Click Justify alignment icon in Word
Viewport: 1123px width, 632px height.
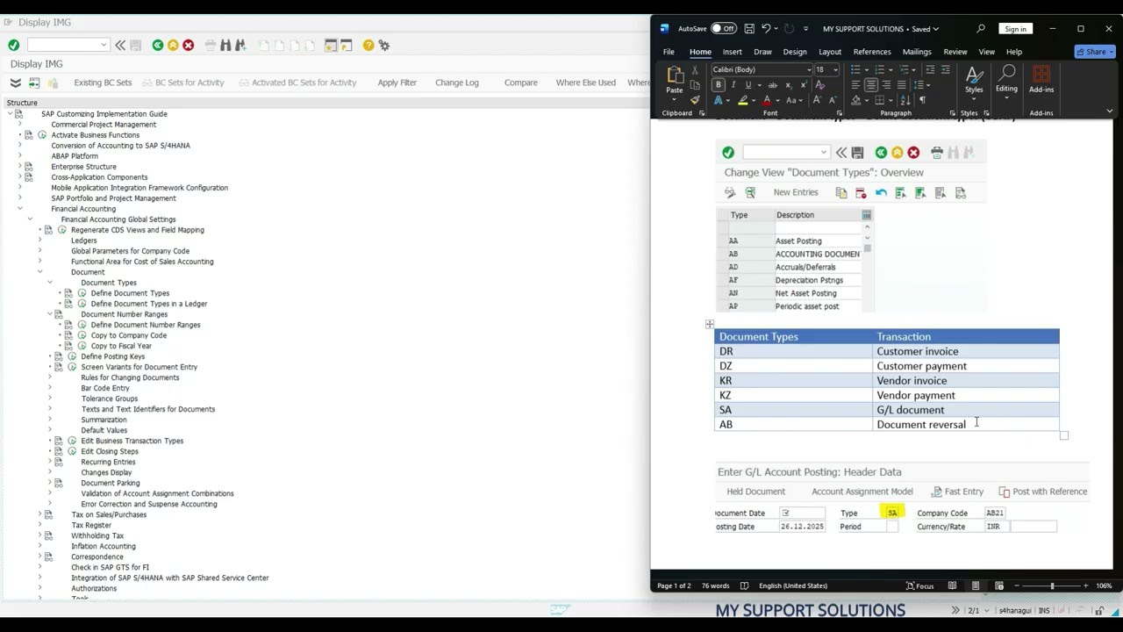click(902, 85)
